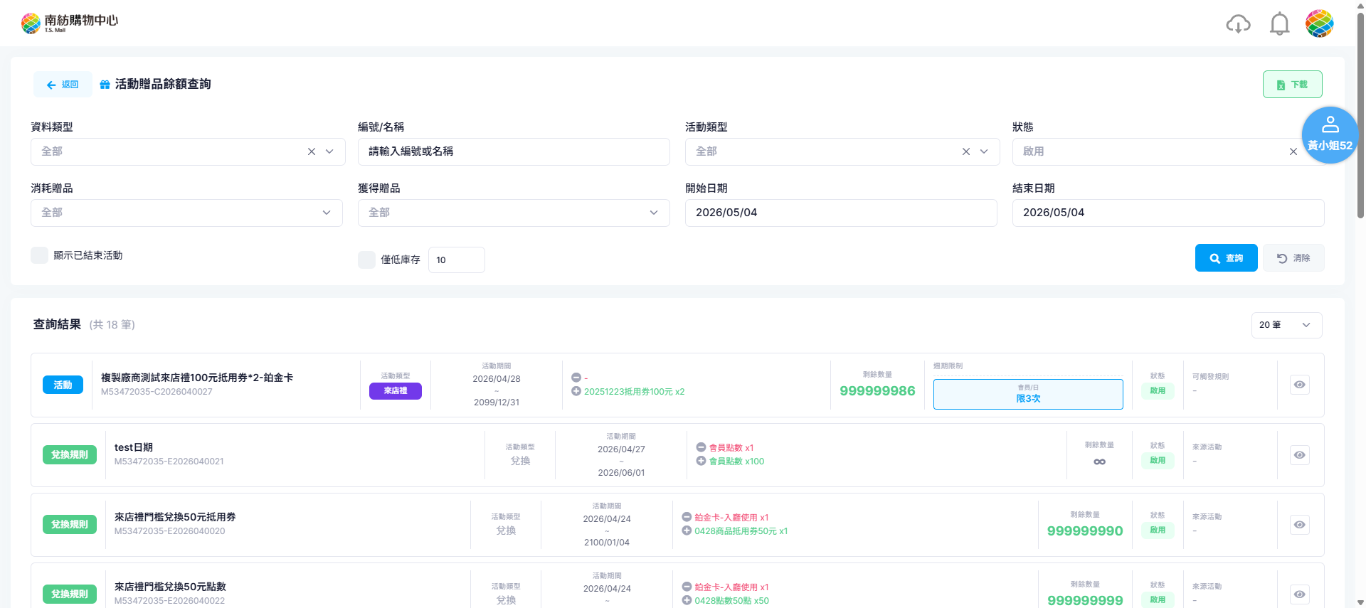Expand the 資料類型 dropdown

(329, 151)
